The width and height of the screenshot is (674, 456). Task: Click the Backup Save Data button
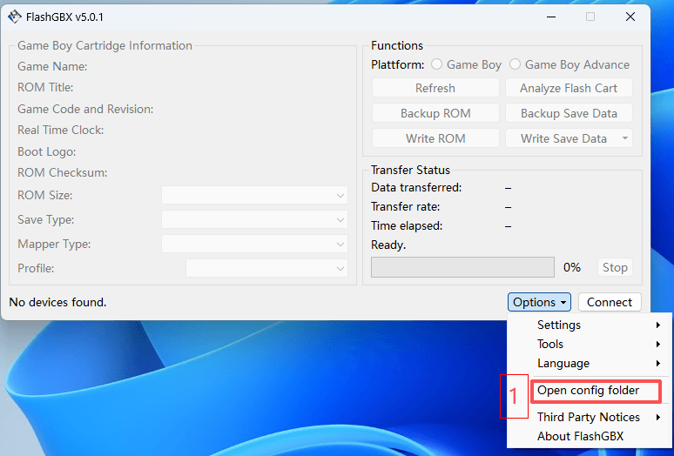(569, 113)
